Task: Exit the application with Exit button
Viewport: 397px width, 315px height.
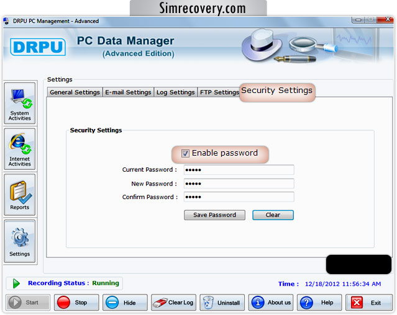Action: [x=369, y=303]
